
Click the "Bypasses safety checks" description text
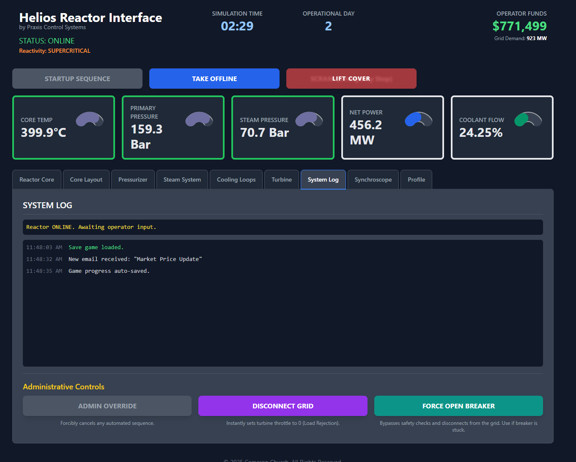click(x=458, y=427)
